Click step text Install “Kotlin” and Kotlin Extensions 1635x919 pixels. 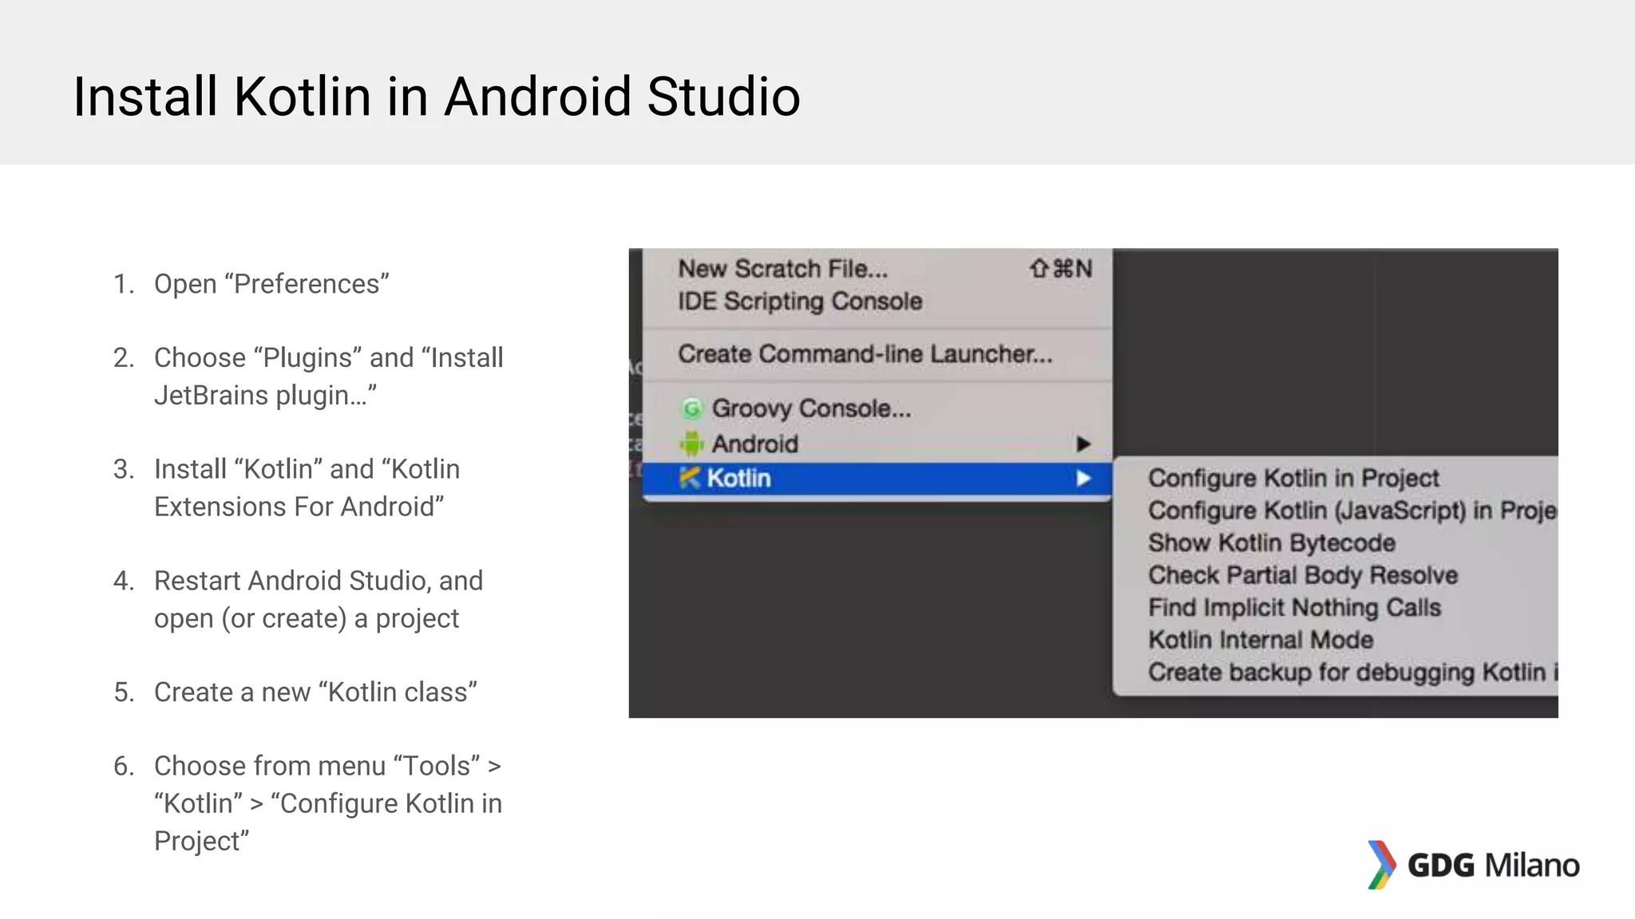307,487
